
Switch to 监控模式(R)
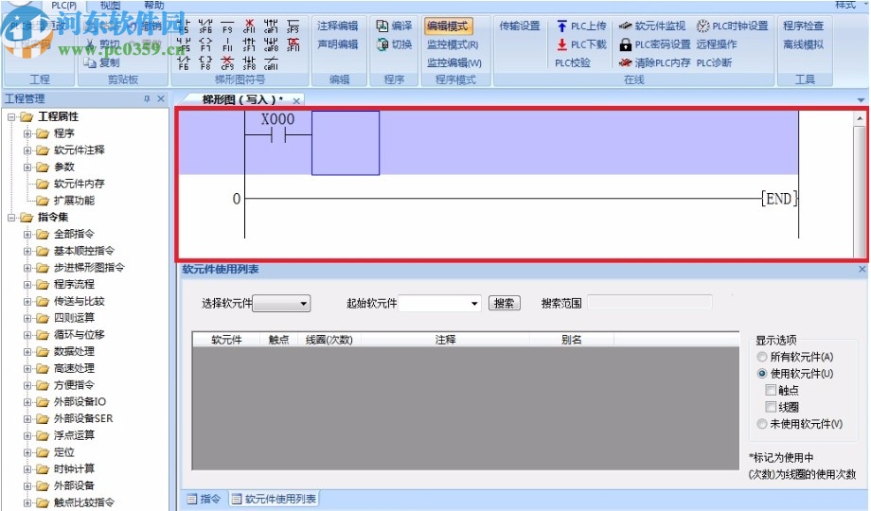453,44
